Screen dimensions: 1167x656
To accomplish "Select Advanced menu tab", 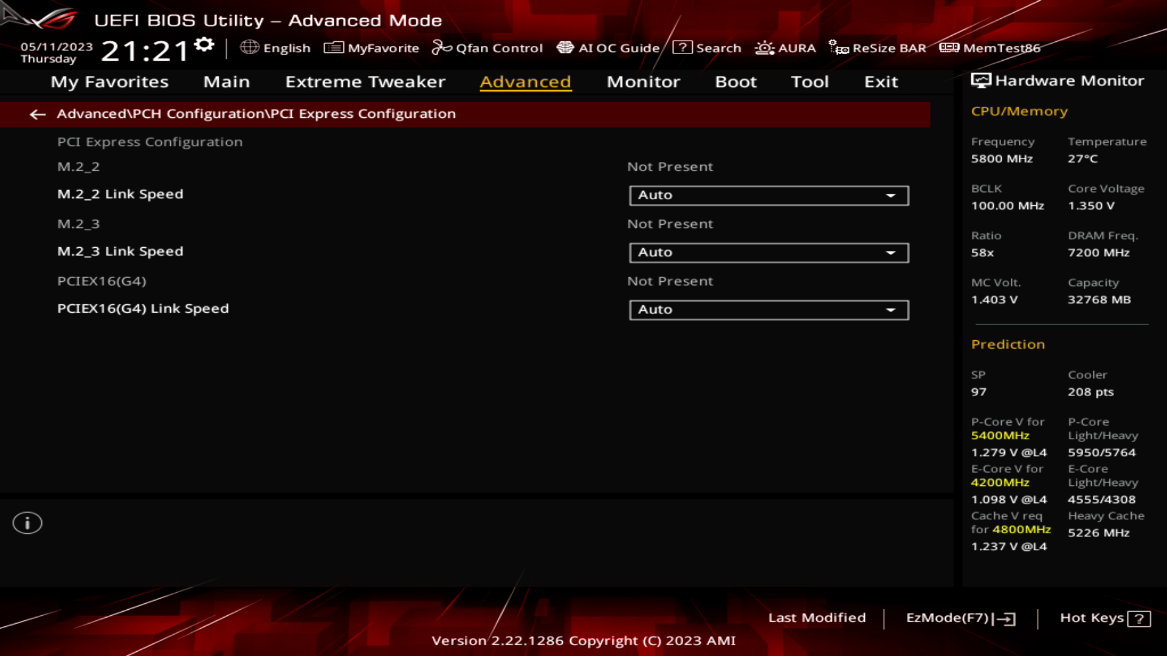I will tap(526, 81).
